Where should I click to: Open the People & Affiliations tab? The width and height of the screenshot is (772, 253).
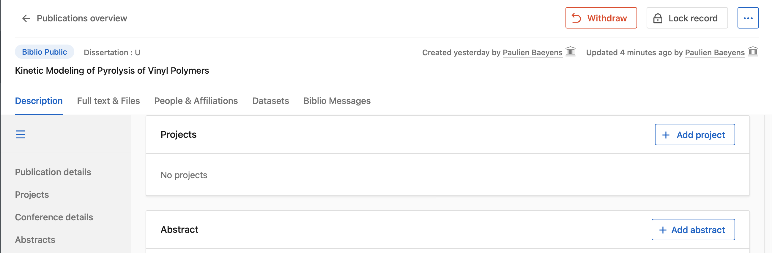point(196,101)
